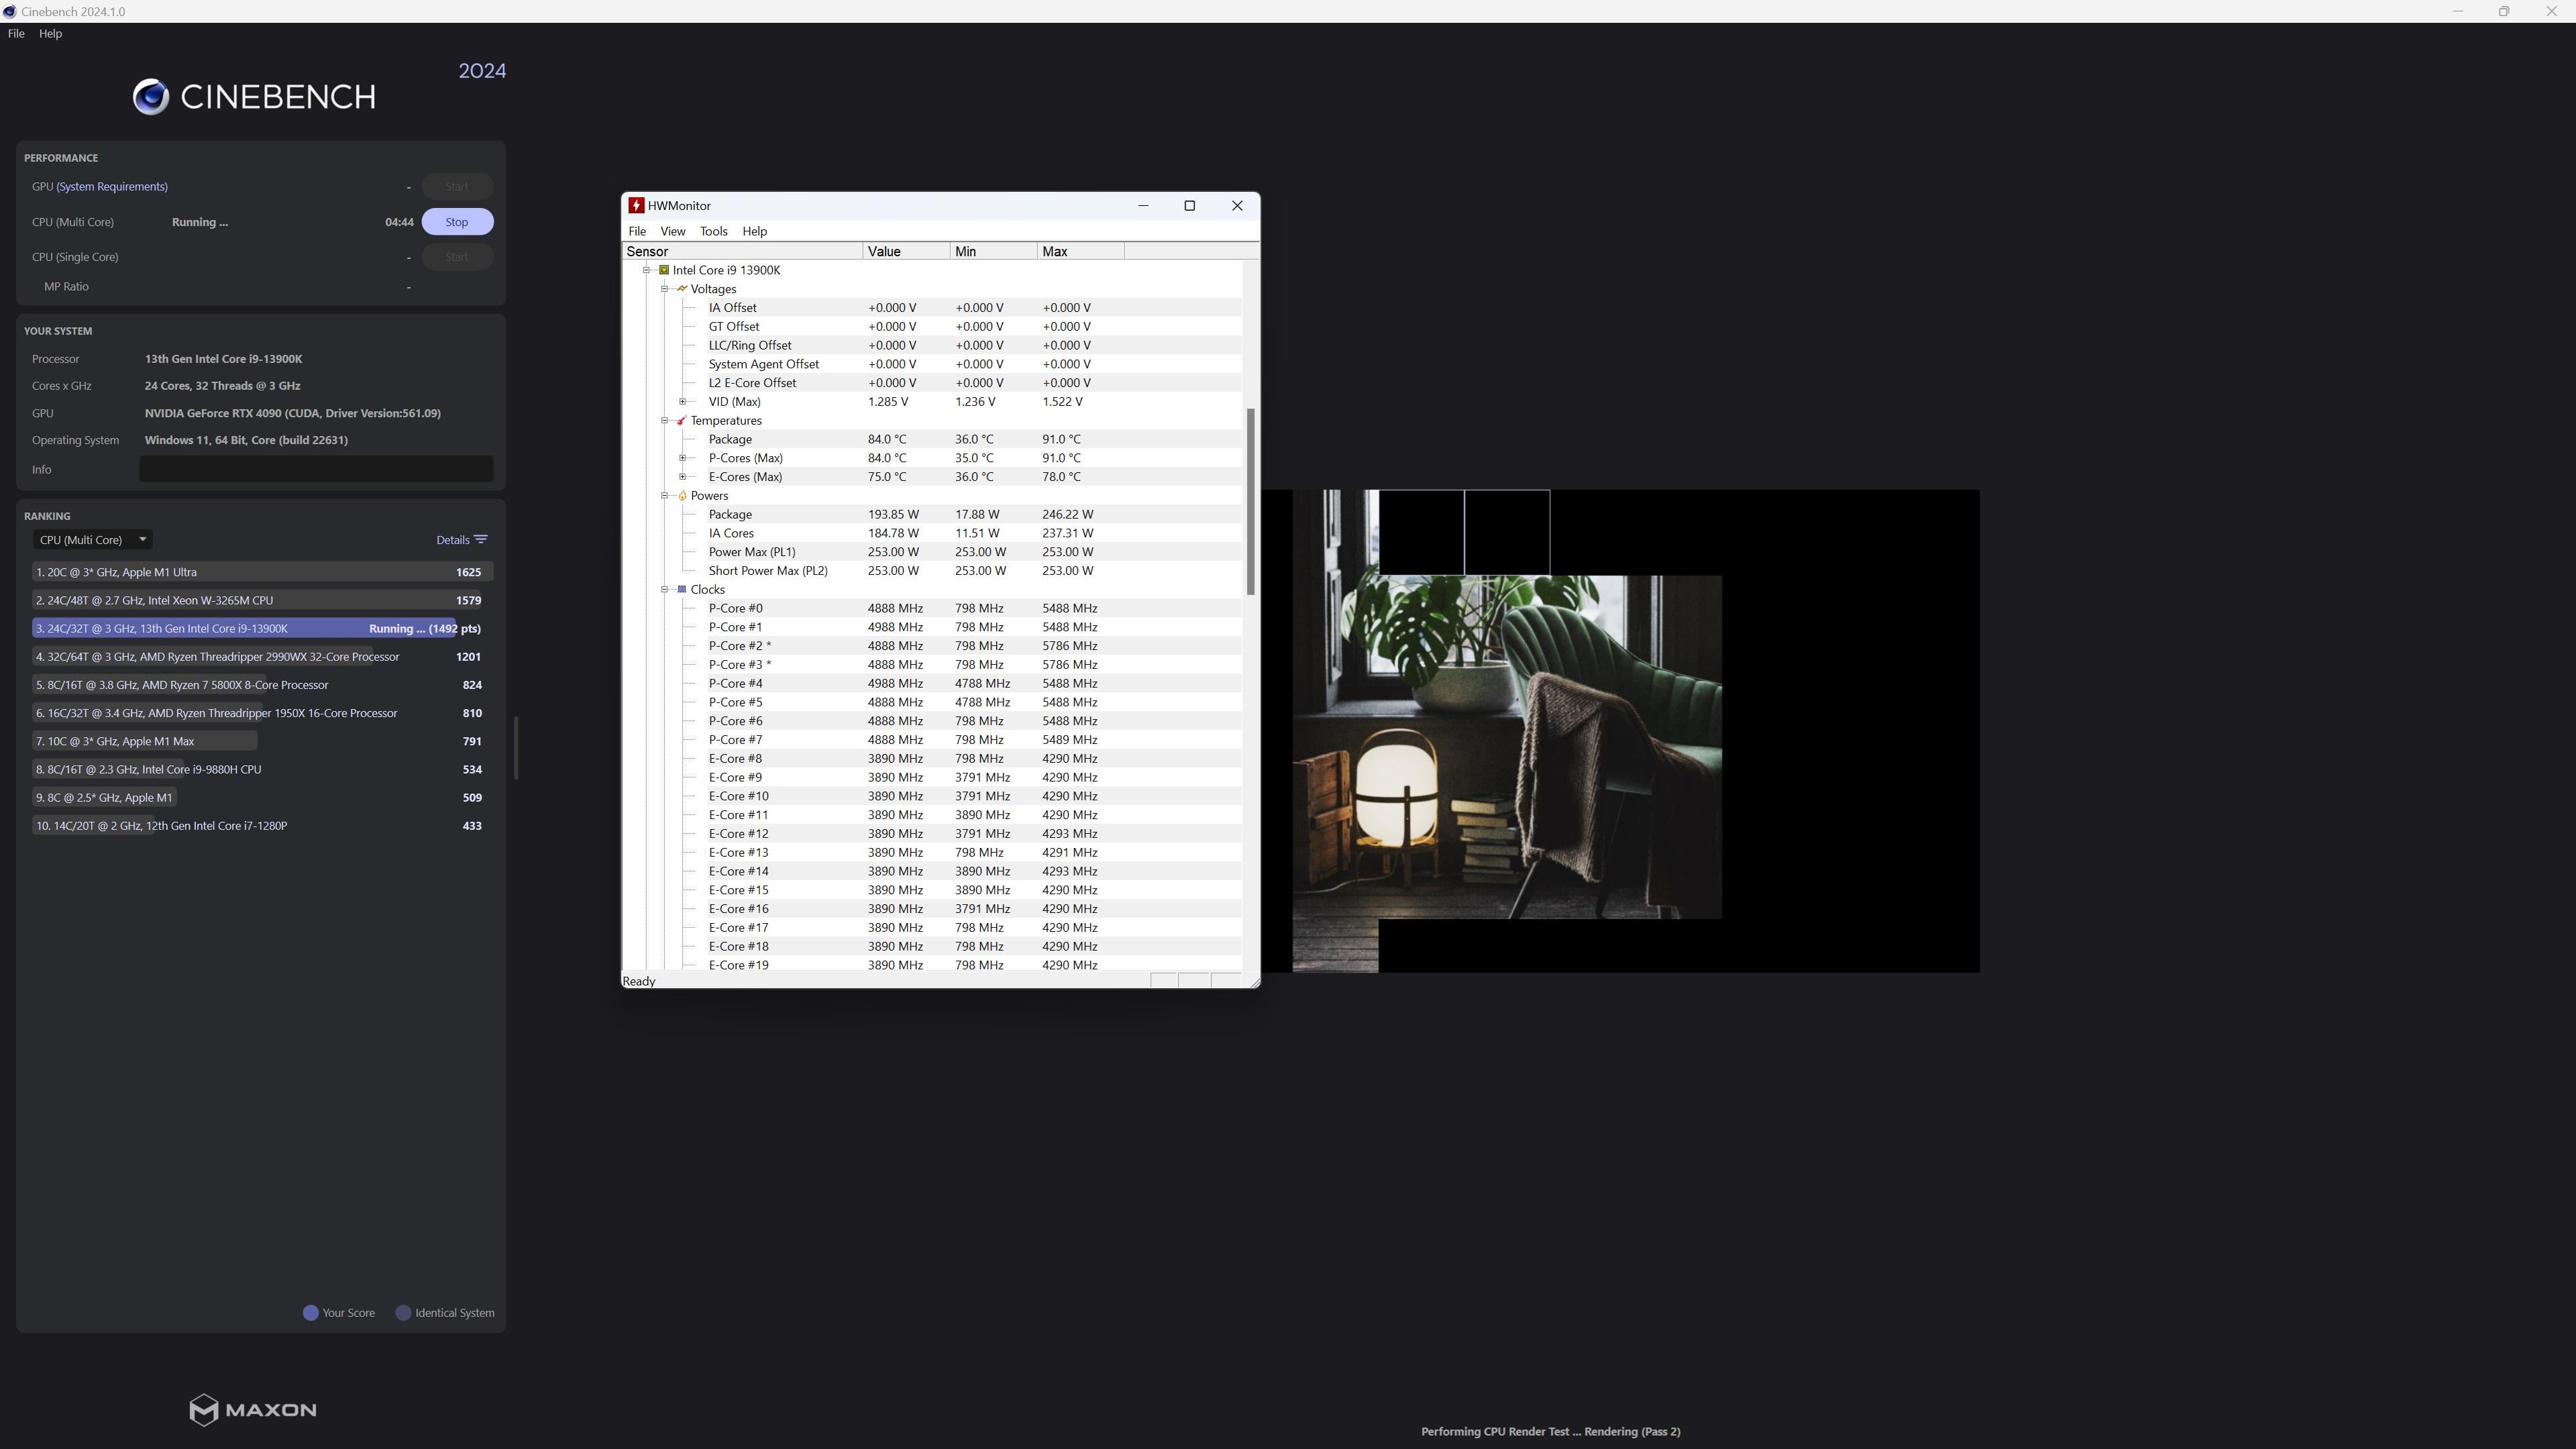Click the Maxon logo icon
This screenshot has height=1449, width=2576.
(203, 1410)
